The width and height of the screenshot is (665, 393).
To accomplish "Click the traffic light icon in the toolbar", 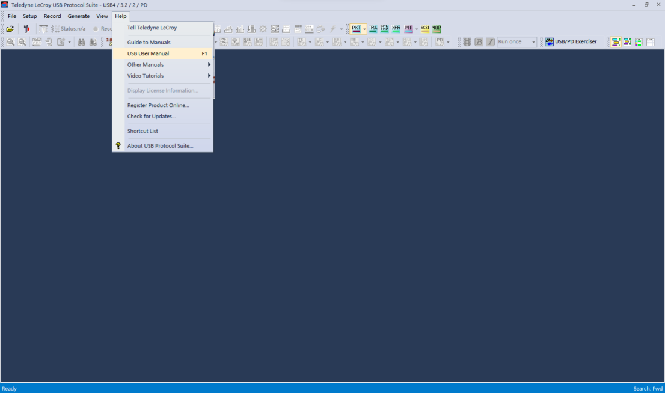I will (x=467, y=42).
